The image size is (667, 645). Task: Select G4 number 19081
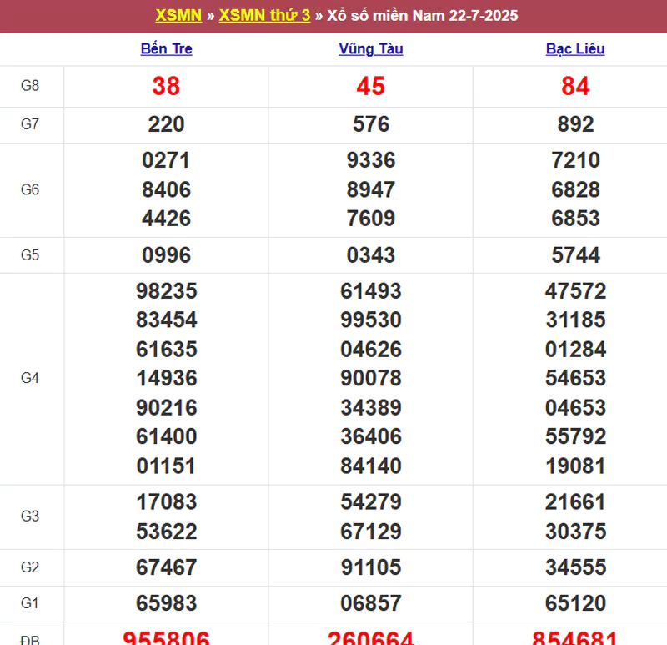(575, 466)
